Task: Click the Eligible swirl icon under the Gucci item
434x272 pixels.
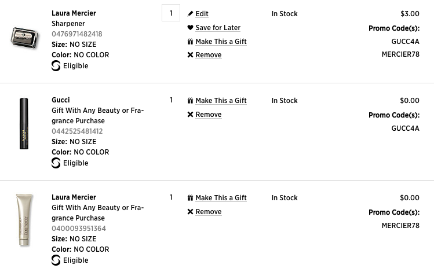Action: pos(56,163)
